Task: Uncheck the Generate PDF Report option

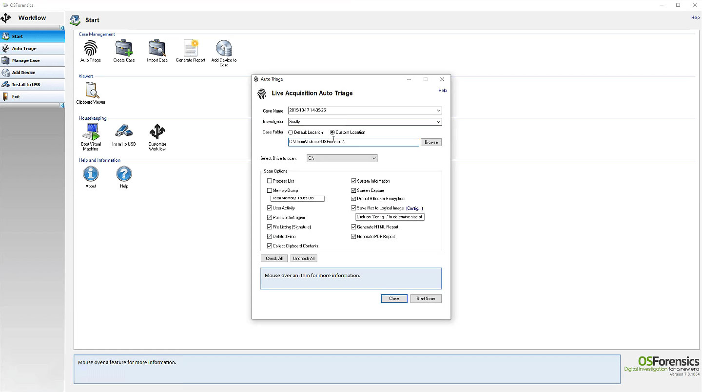Action: pyautogui.click(x=354, y=237)
